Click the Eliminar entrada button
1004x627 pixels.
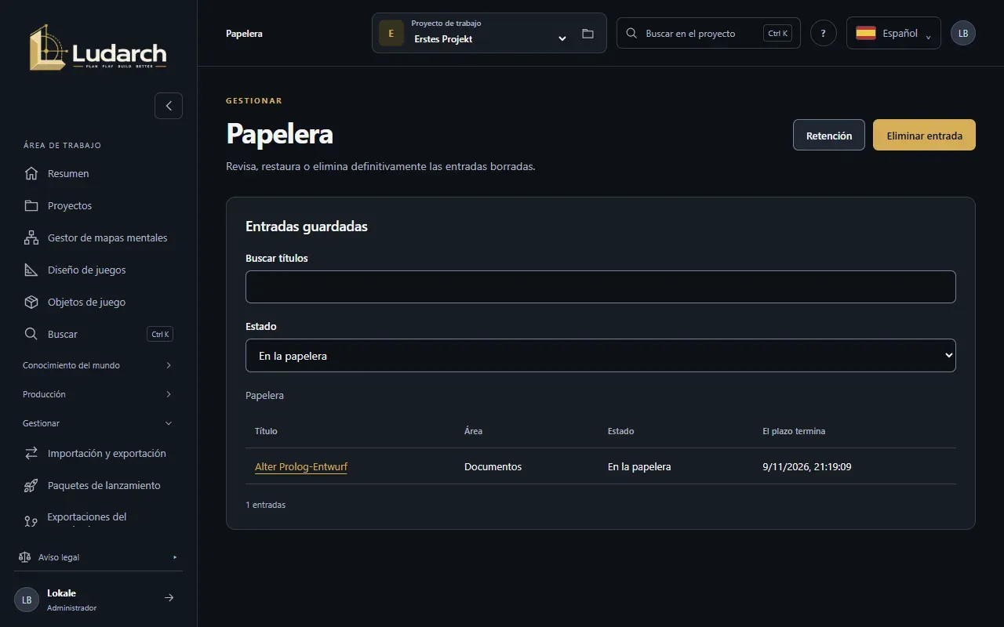point(925,135)
